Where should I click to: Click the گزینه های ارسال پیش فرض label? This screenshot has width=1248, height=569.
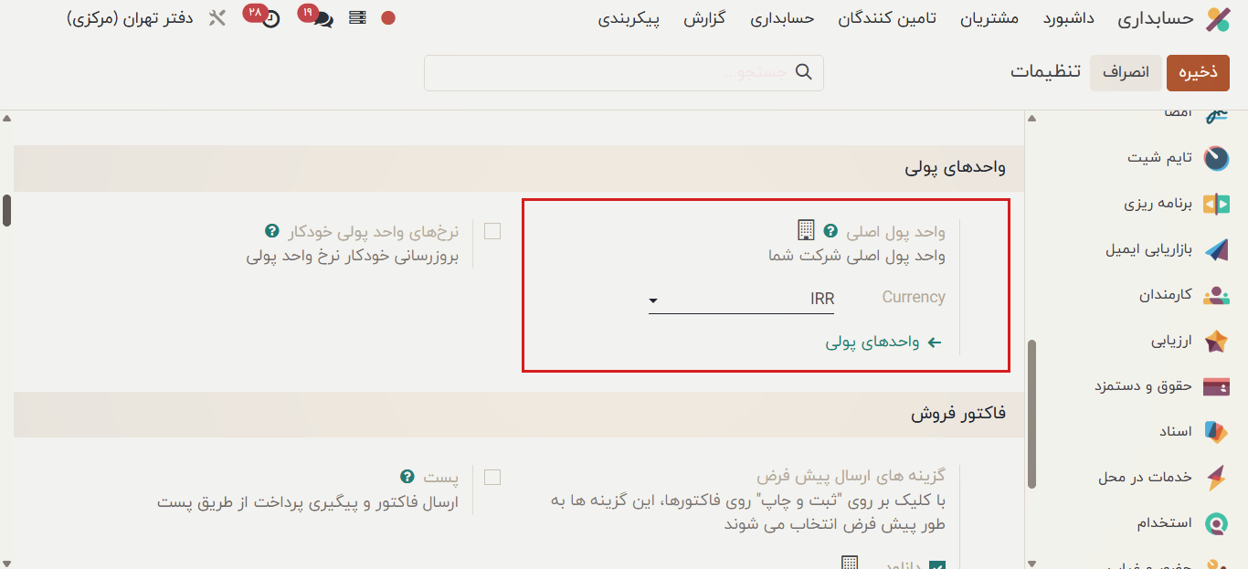(x=851, y=476)
